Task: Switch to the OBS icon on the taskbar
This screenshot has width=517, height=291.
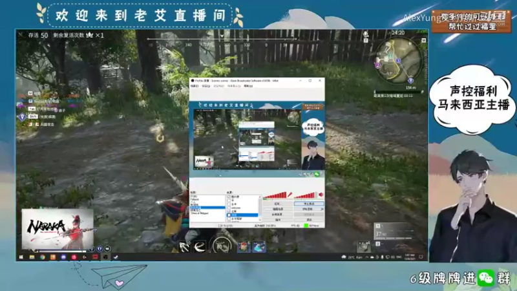Action: [105, 257]
